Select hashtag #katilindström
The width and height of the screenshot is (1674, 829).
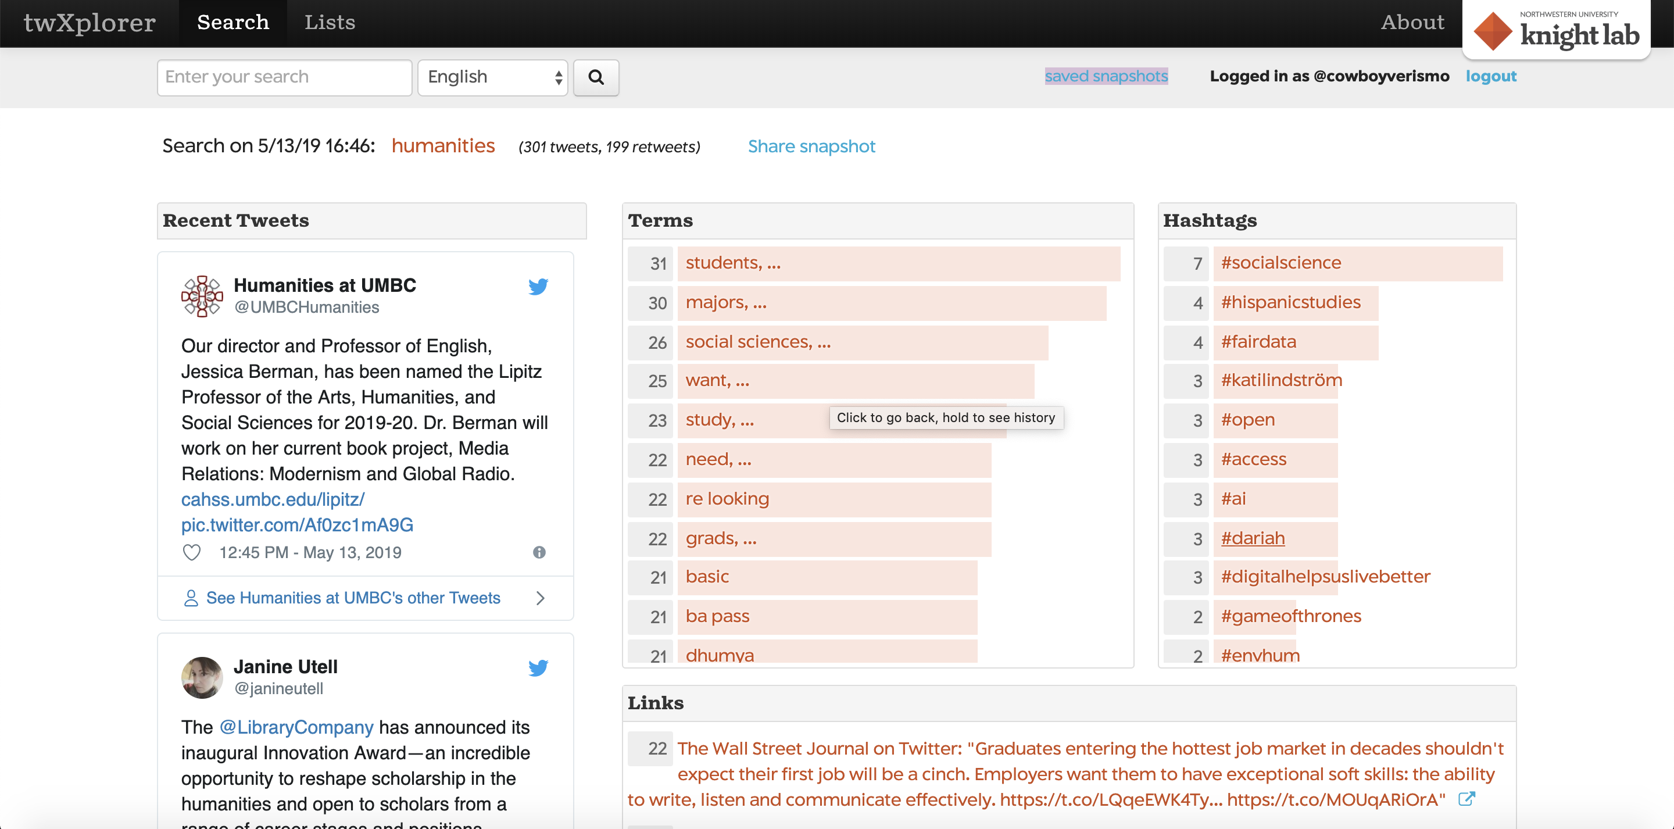click(1281, 381)
